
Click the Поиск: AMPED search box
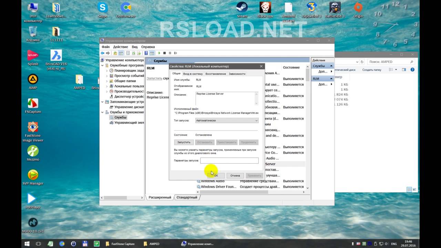391,62
